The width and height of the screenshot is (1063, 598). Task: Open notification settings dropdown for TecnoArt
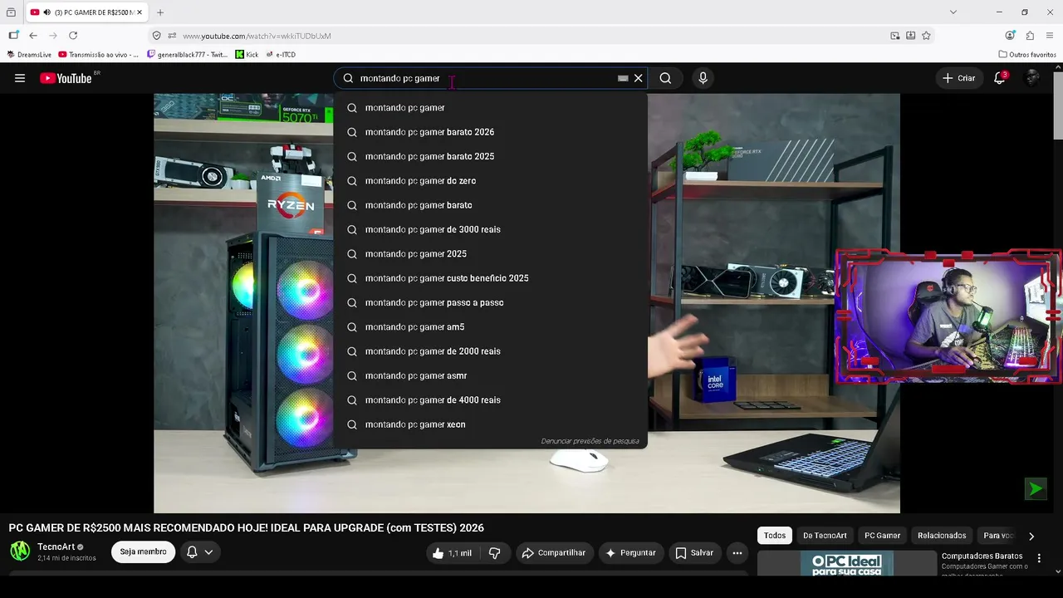pyautogui.click(x=200, y=552)
